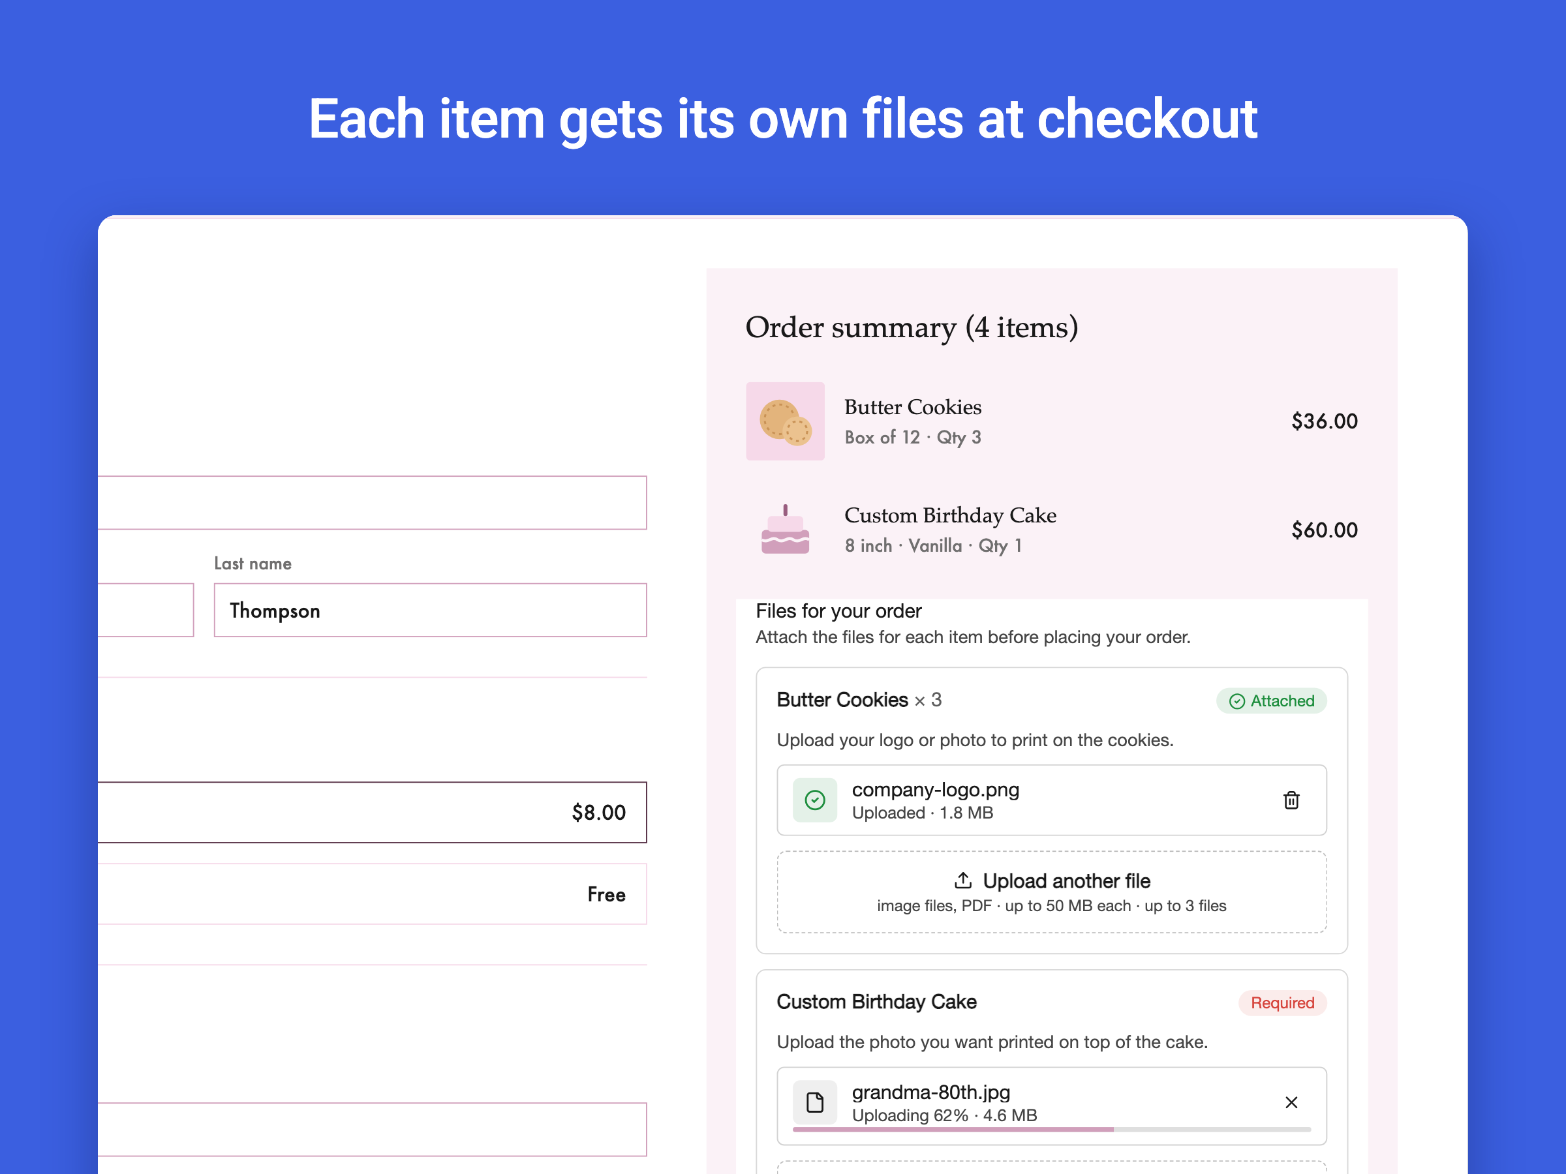This screenshot has height=1174, width=1566.
Task: Click the Butter Cookies product thumbnail
Action: (x=785, y=421)
